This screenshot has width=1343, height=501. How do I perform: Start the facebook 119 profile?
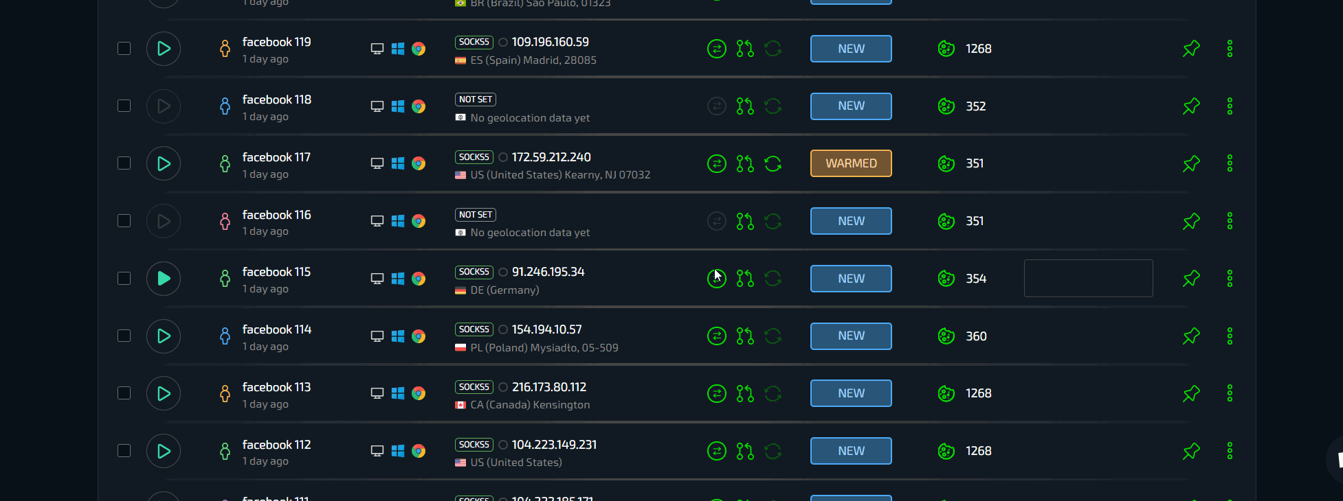164,49
